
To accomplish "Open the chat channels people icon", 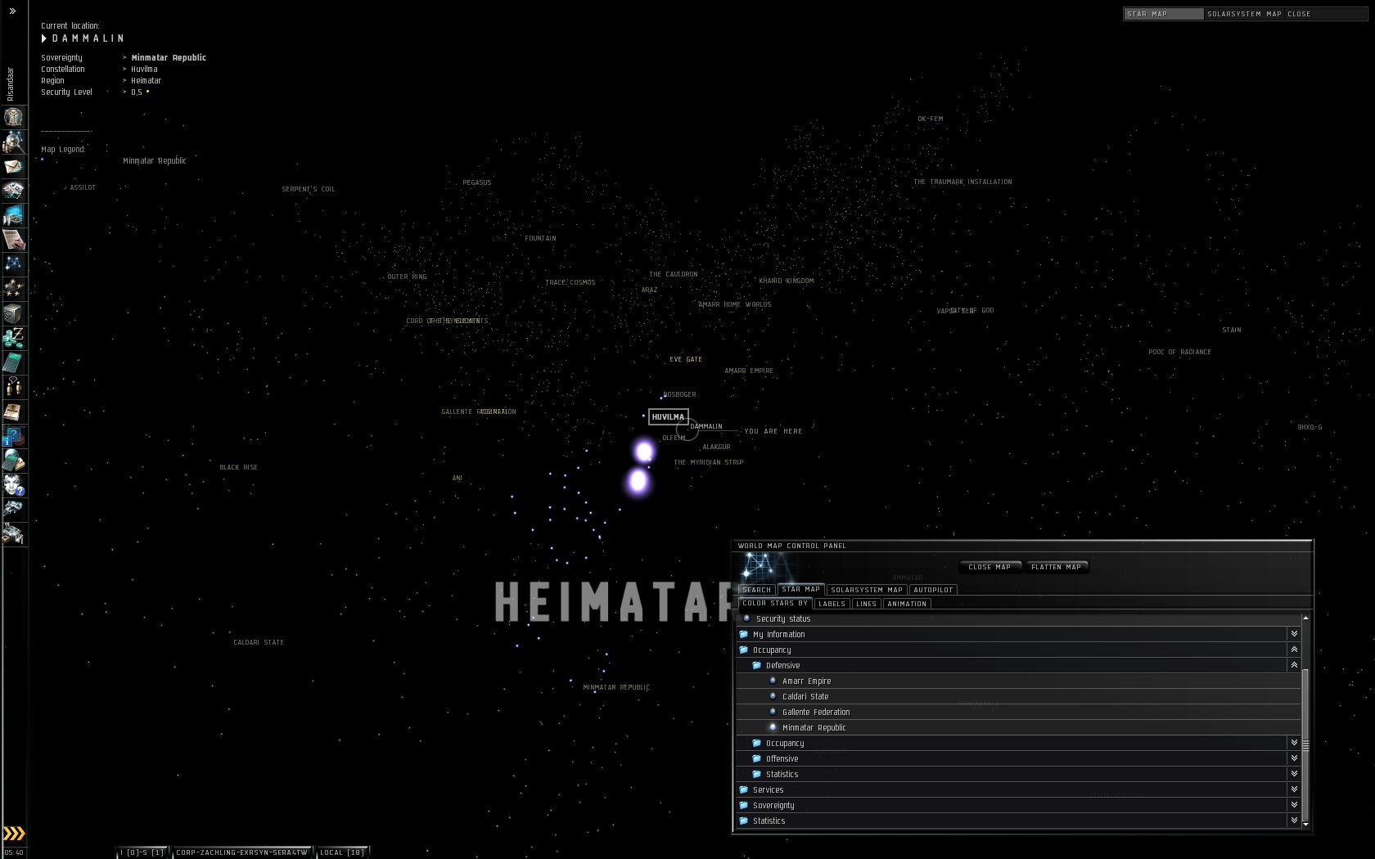I will pos(13,387).
